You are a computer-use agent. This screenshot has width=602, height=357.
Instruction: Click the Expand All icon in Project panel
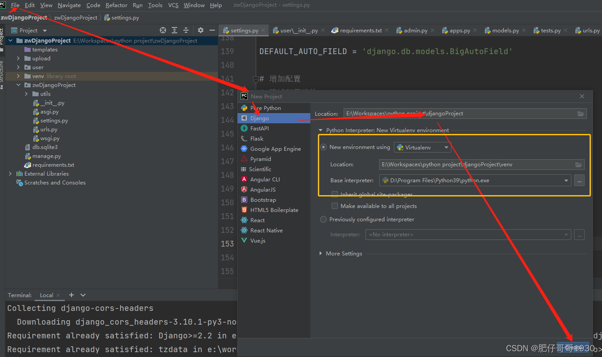pyautogui.click(x=174, y=30)
